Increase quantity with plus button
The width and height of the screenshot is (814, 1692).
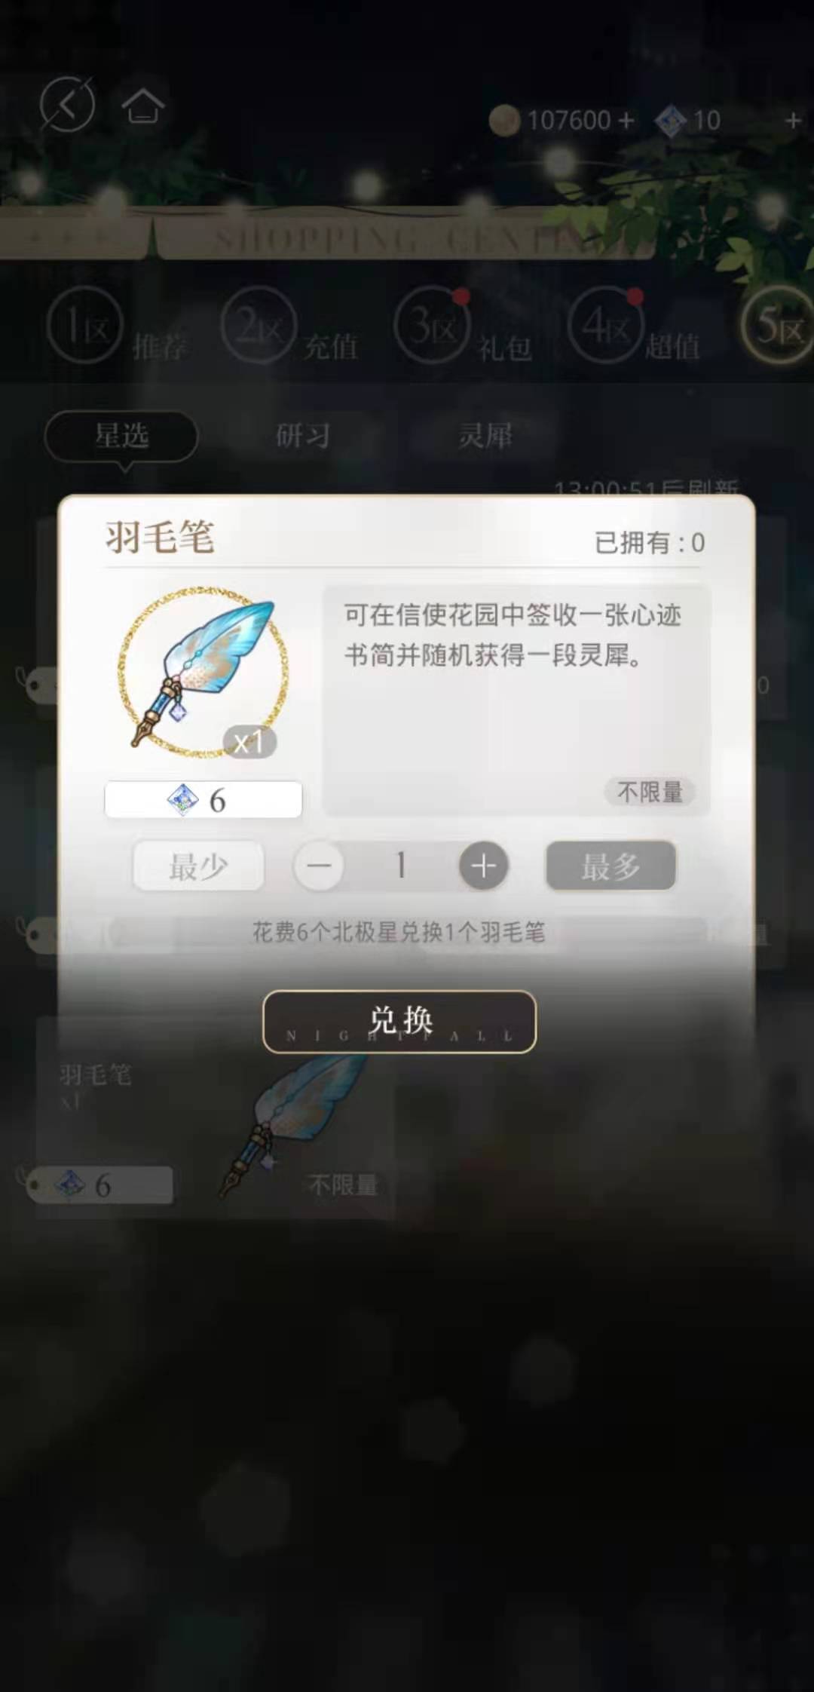[x=484, y=866]
